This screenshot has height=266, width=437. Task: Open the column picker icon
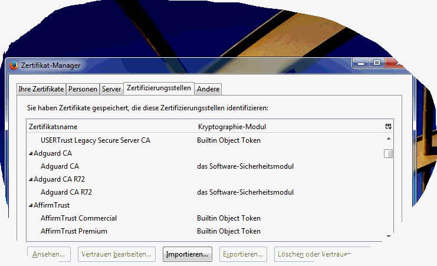pos(388,127)
